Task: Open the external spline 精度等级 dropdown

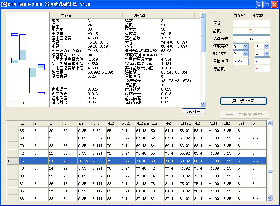Action: [267, 46]
